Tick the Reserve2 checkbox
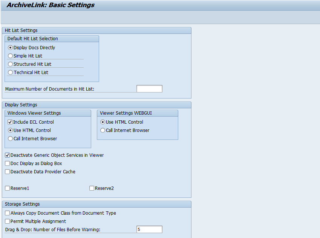 [x=92, y=188]
